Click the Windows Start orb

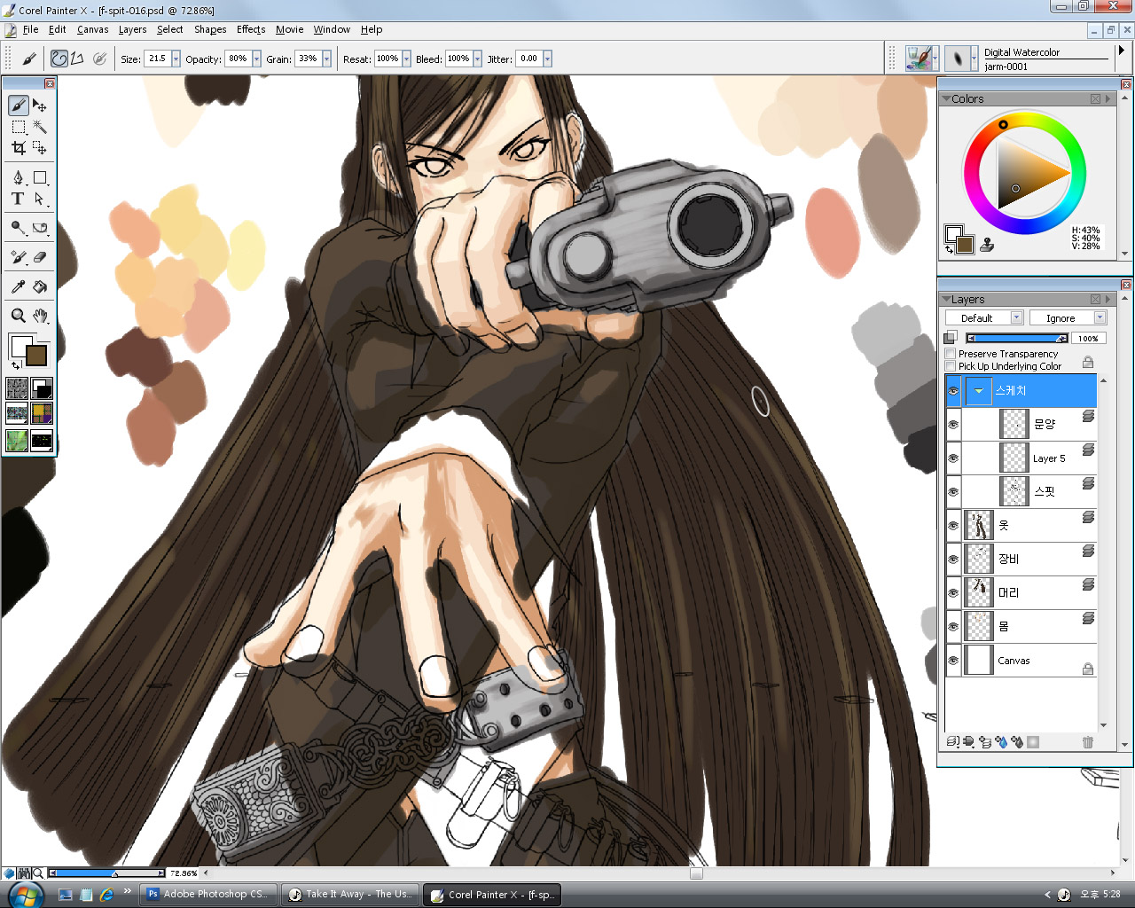coord(26,894)
